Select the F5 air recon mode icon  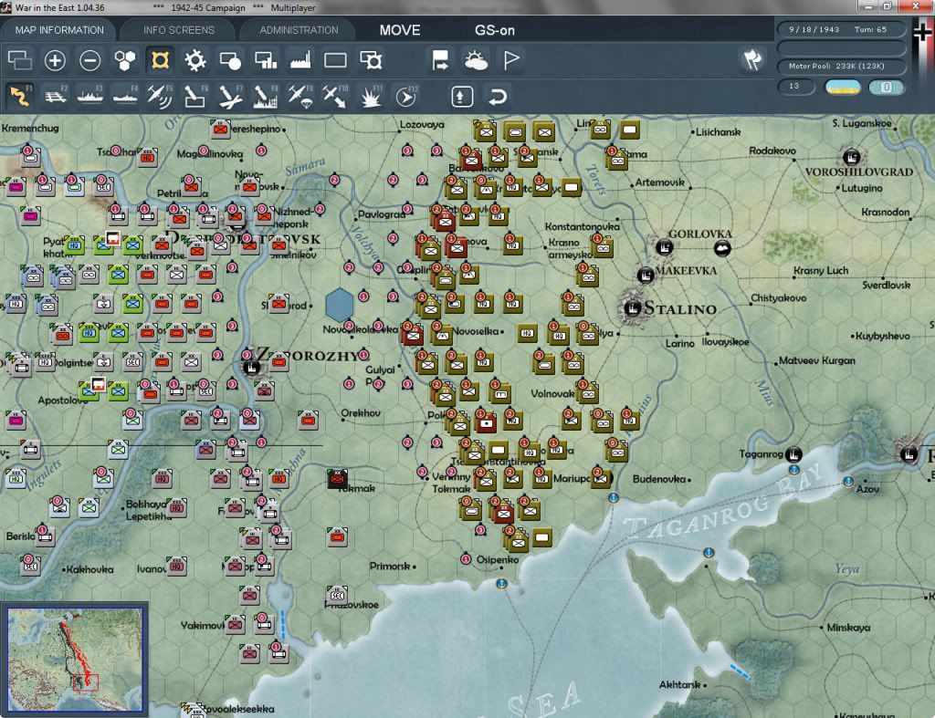pos(160,97)
